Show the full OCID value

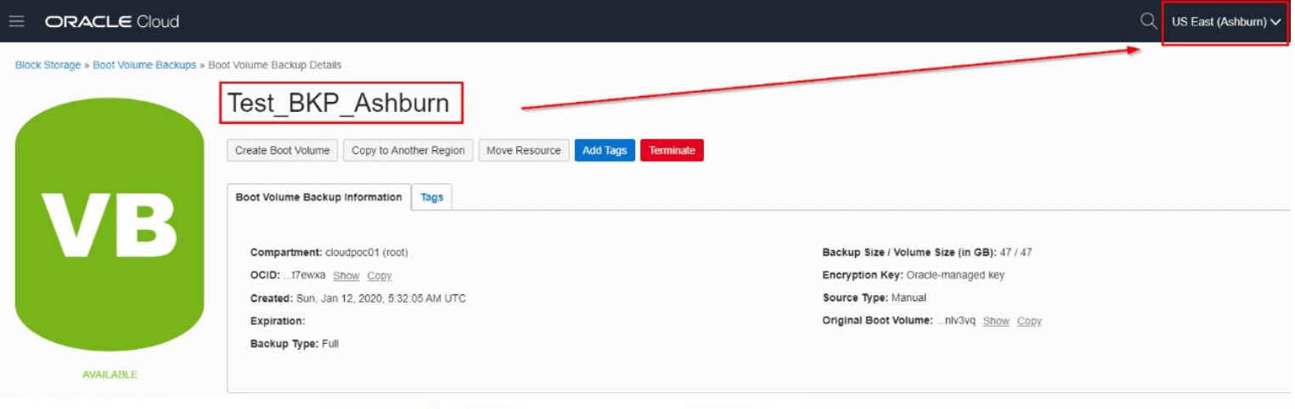[x=346, y=276]
